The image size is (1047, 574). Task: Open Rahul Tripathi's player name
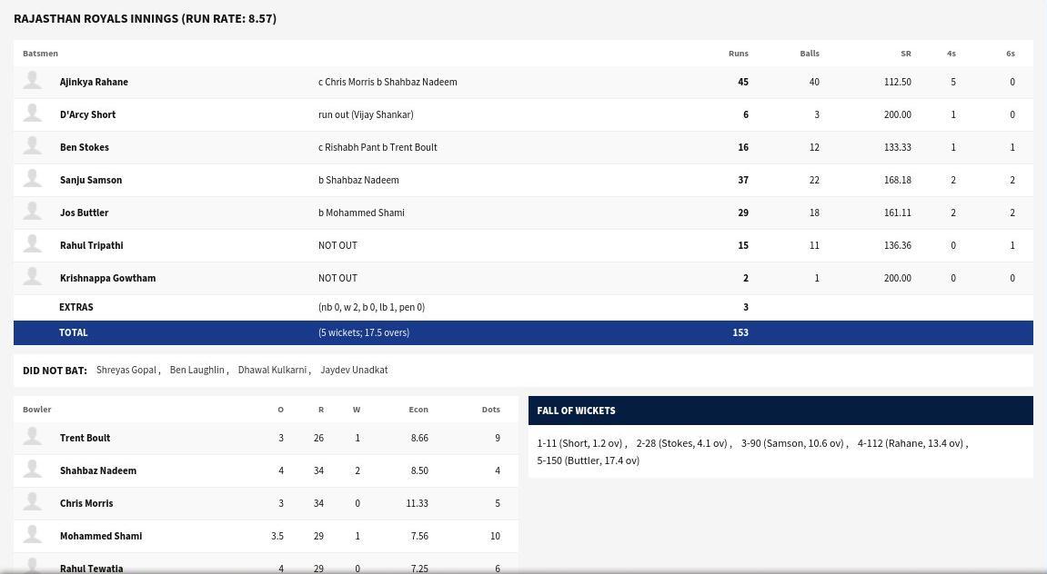pyautogui.click(x=92, y=245)
